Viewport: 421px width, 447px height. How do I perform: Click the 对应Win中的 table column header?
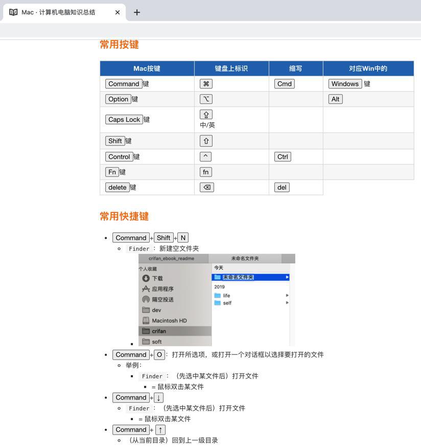pos(368,68)
